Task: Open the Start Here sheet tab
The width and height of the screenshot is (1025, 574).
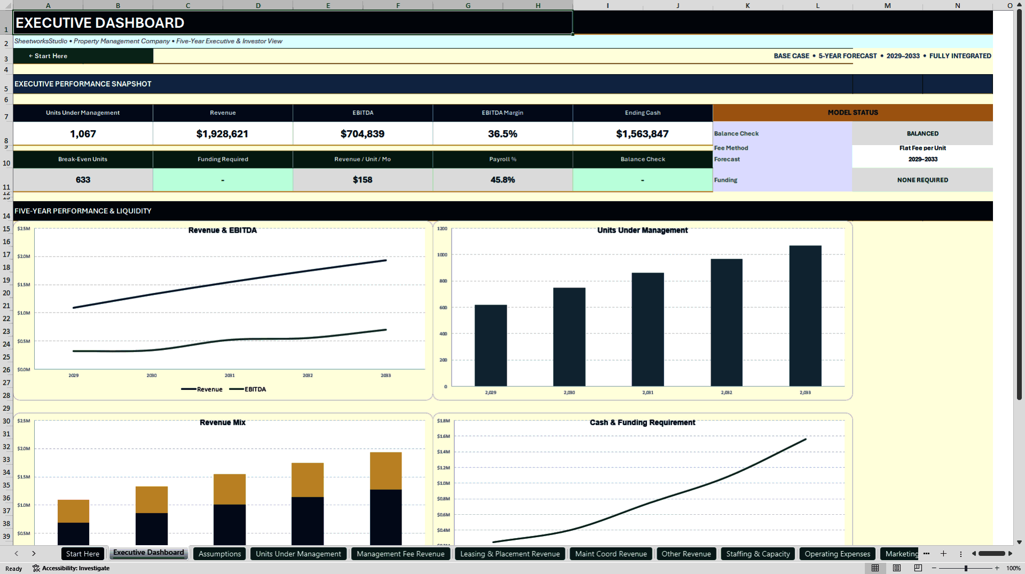Action: 83,554
